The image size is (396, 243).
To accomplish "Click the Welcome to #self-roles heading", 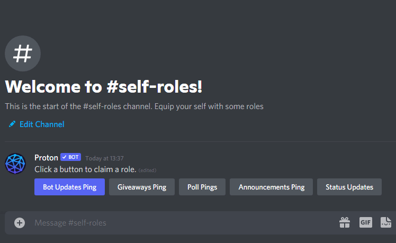I will point(104,87).
